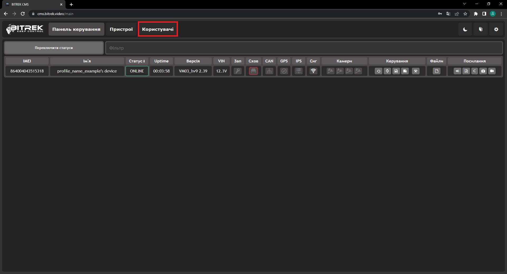Click the tools icon in Керування column
The height and width of the screenshot is (274, 507).
[415, 71]
